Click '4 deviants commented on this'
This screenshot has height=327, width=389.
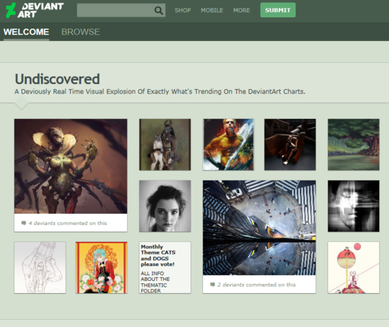68,223
